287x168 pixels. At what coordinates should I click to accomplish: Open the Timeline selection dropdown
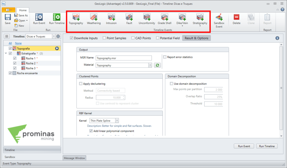tap(54, 36)
